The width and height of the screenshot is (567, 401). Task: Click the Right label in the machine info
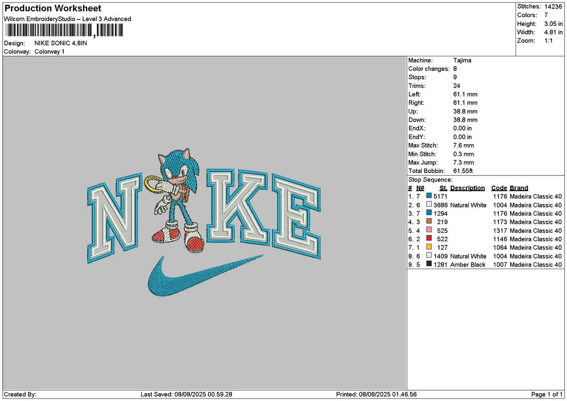[x=416, y=103]
